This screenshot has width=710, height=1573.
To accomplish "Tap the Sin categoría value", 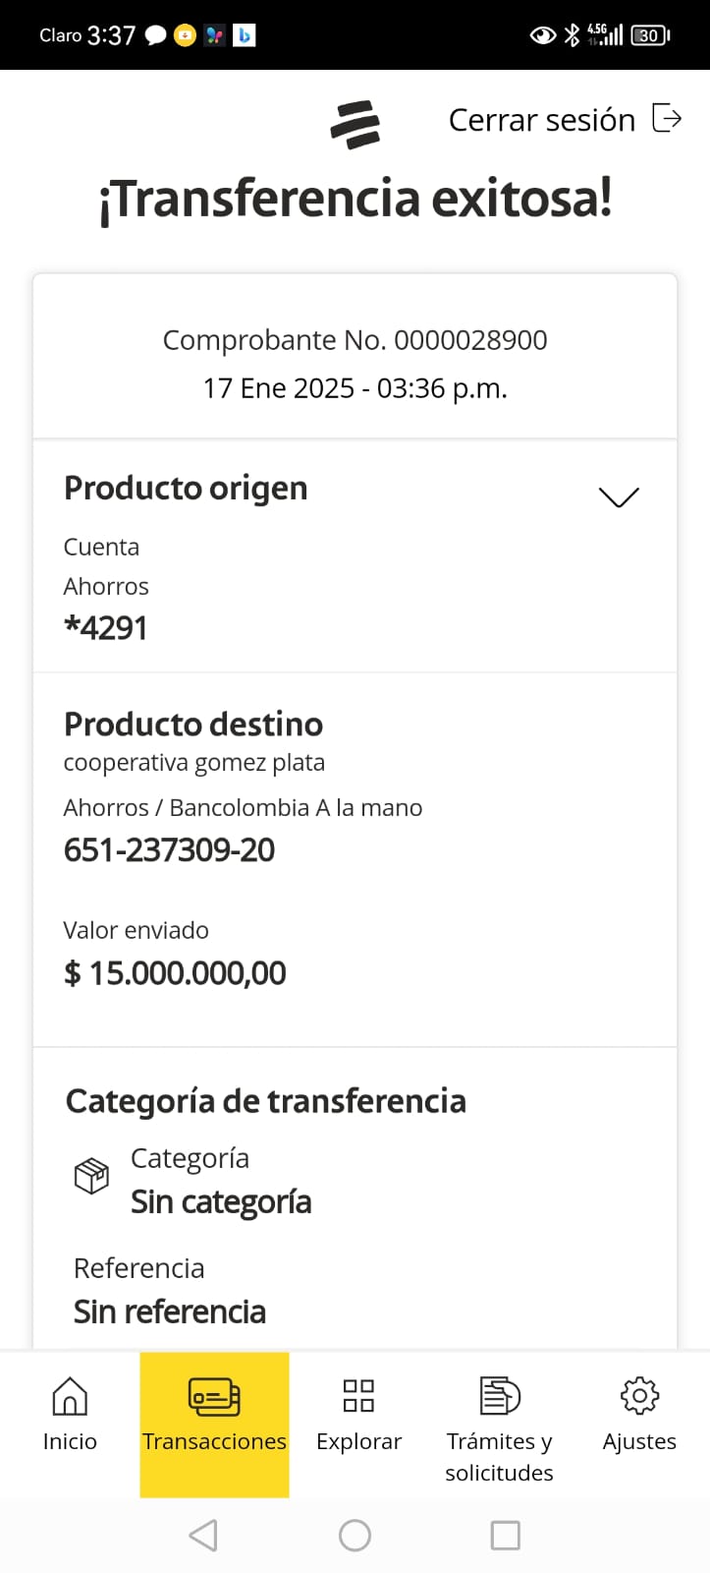I will (x=221, y=1201).
